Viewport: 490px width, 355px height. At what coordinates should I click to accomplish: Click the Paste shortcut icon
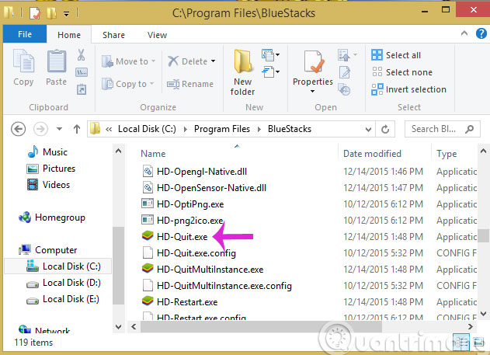tap(82, 89)
